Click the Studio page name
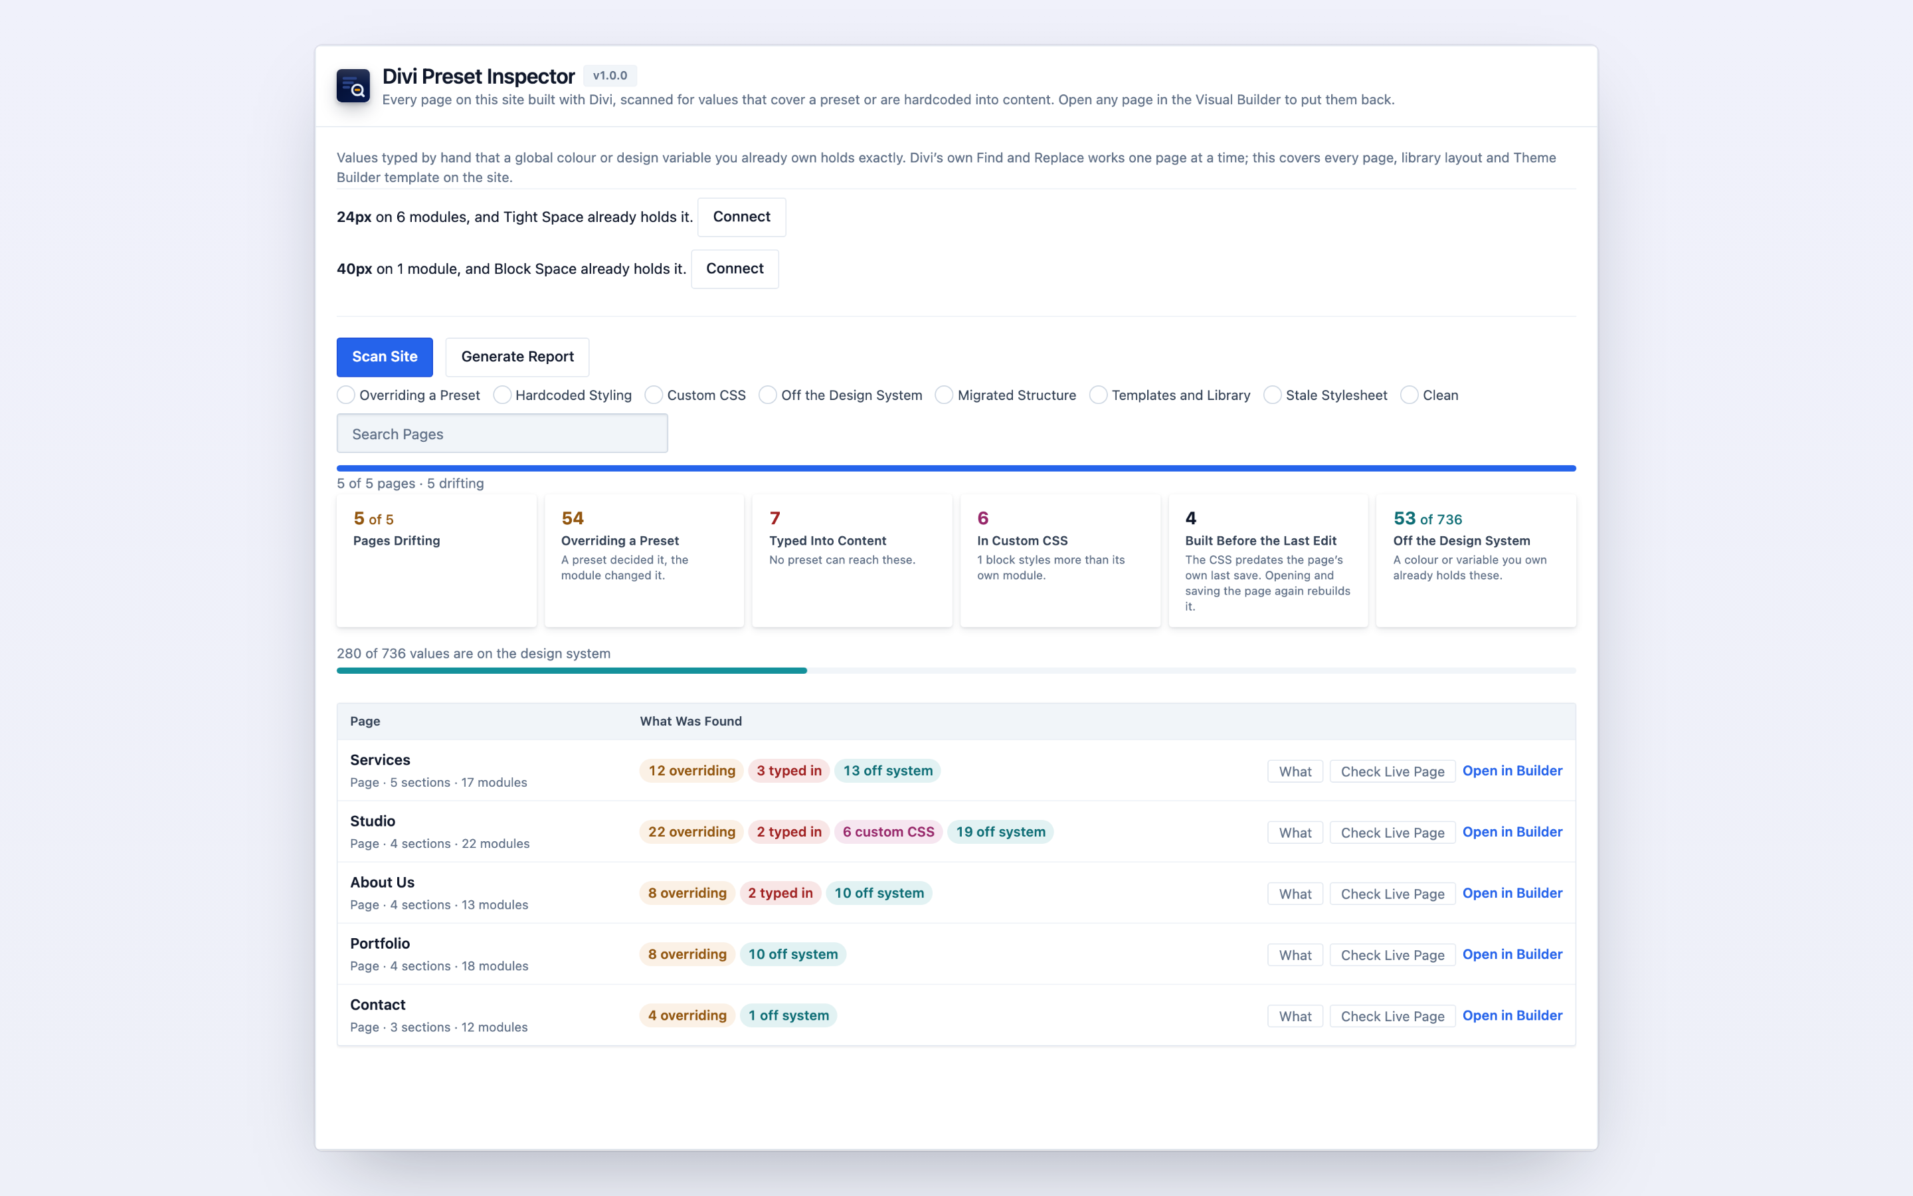The width and height of the screenshot is (1913, 1196). click(x=373, y=821)
